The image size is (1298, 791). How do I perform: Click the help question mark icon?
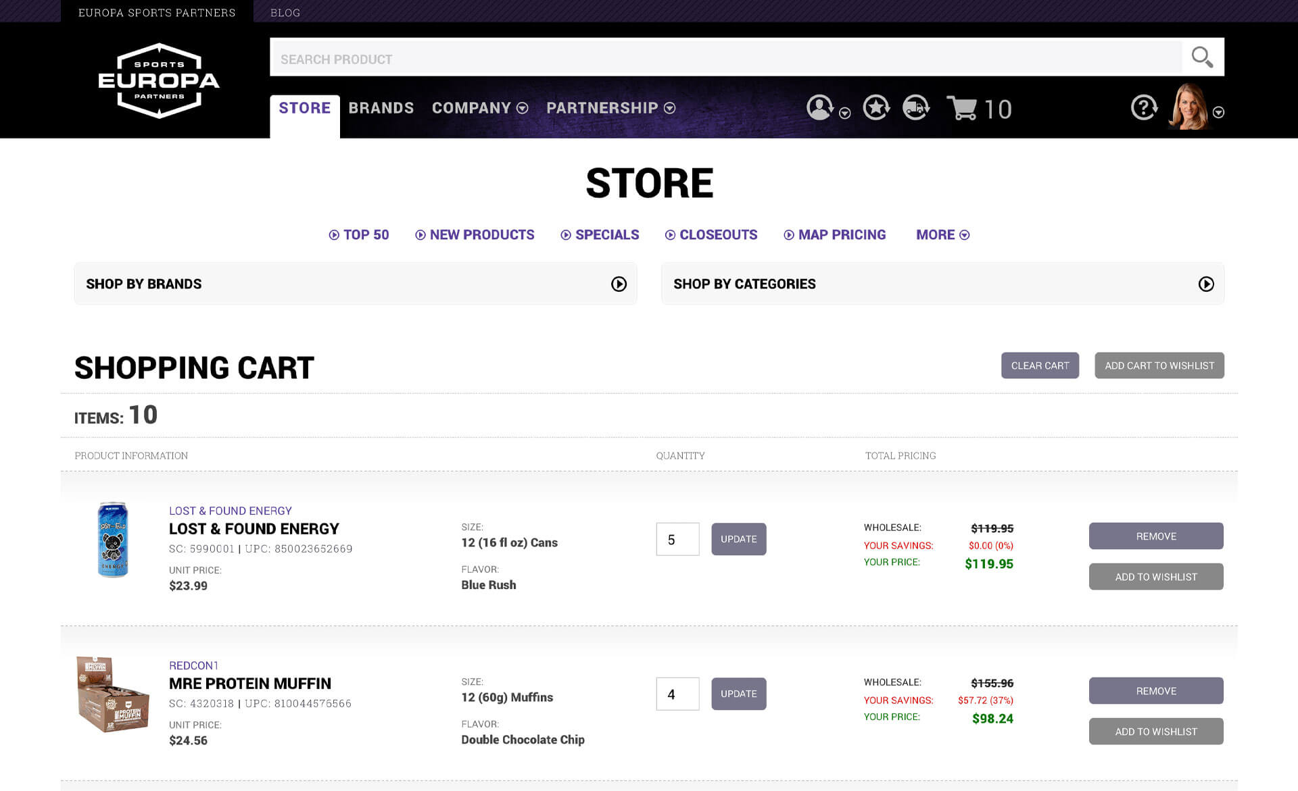point(1143,107)
